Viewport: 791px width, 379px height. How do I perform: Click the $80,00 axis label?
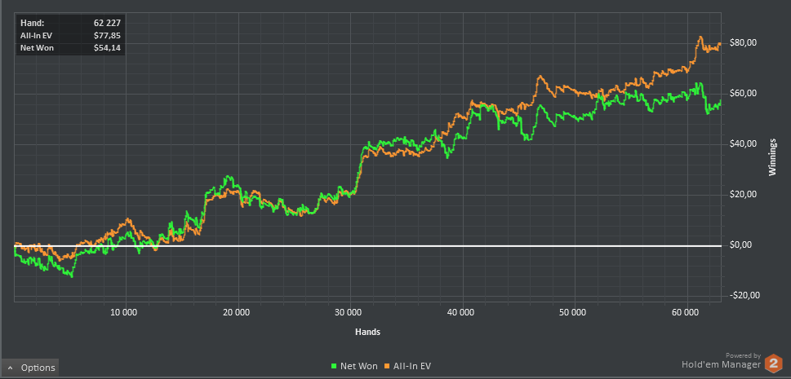[x=743, y=43]
